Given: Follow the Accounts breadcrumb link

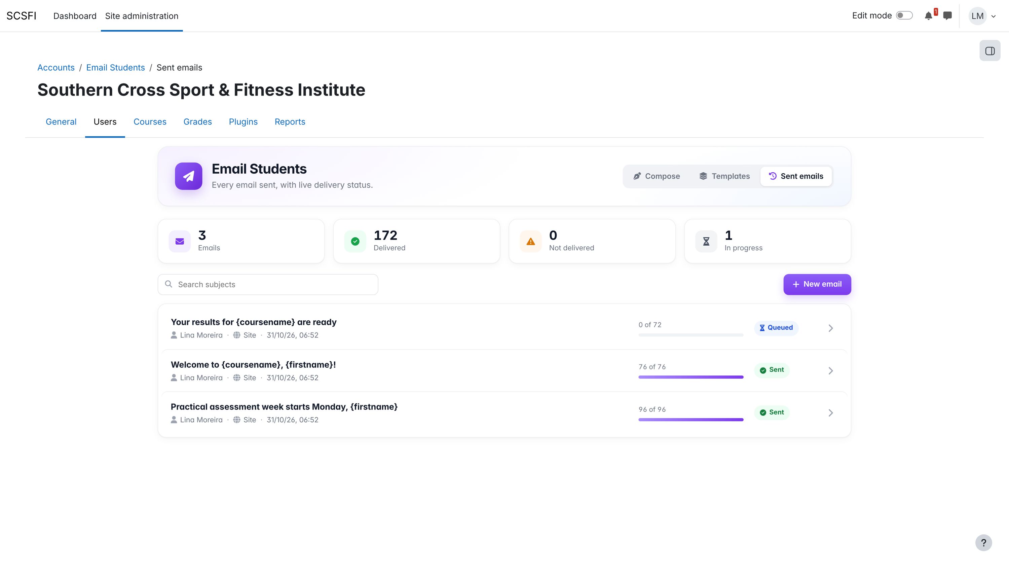Looking at the screenshot, I should (56, 67).
